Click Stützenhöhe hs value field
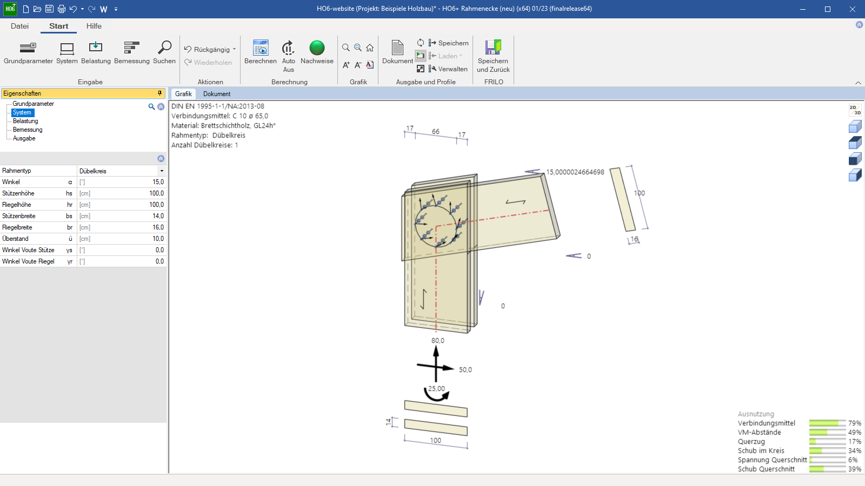The height and width of the screenshot is (486, 865). pyautogui.click(x=122, y=193)
